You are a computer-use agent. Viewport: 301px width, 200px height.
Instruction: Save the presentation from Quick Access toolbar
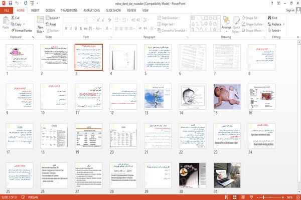pos(11,3)
